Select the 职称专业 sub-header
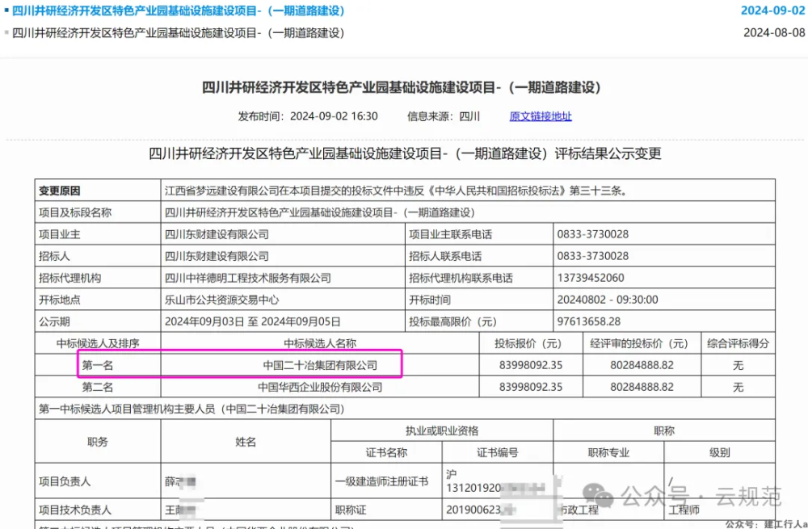This screenshot has height=529, width=808. tap(608, 453)
